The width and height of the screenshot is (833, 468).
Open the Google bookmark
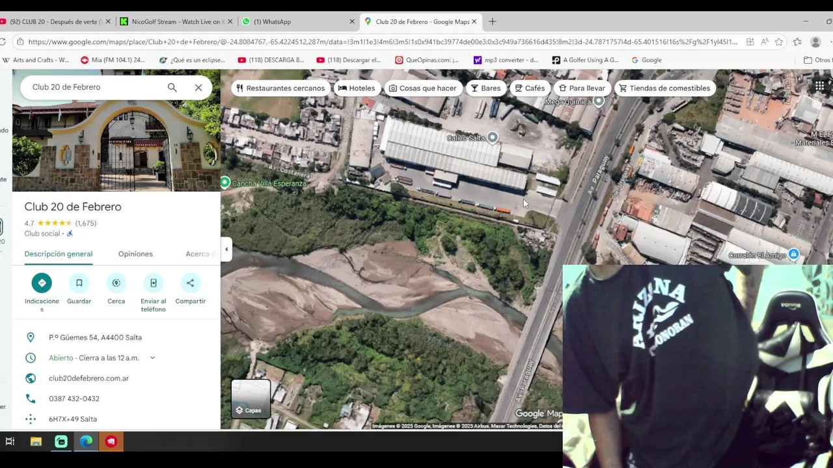[x=646, y=60]
